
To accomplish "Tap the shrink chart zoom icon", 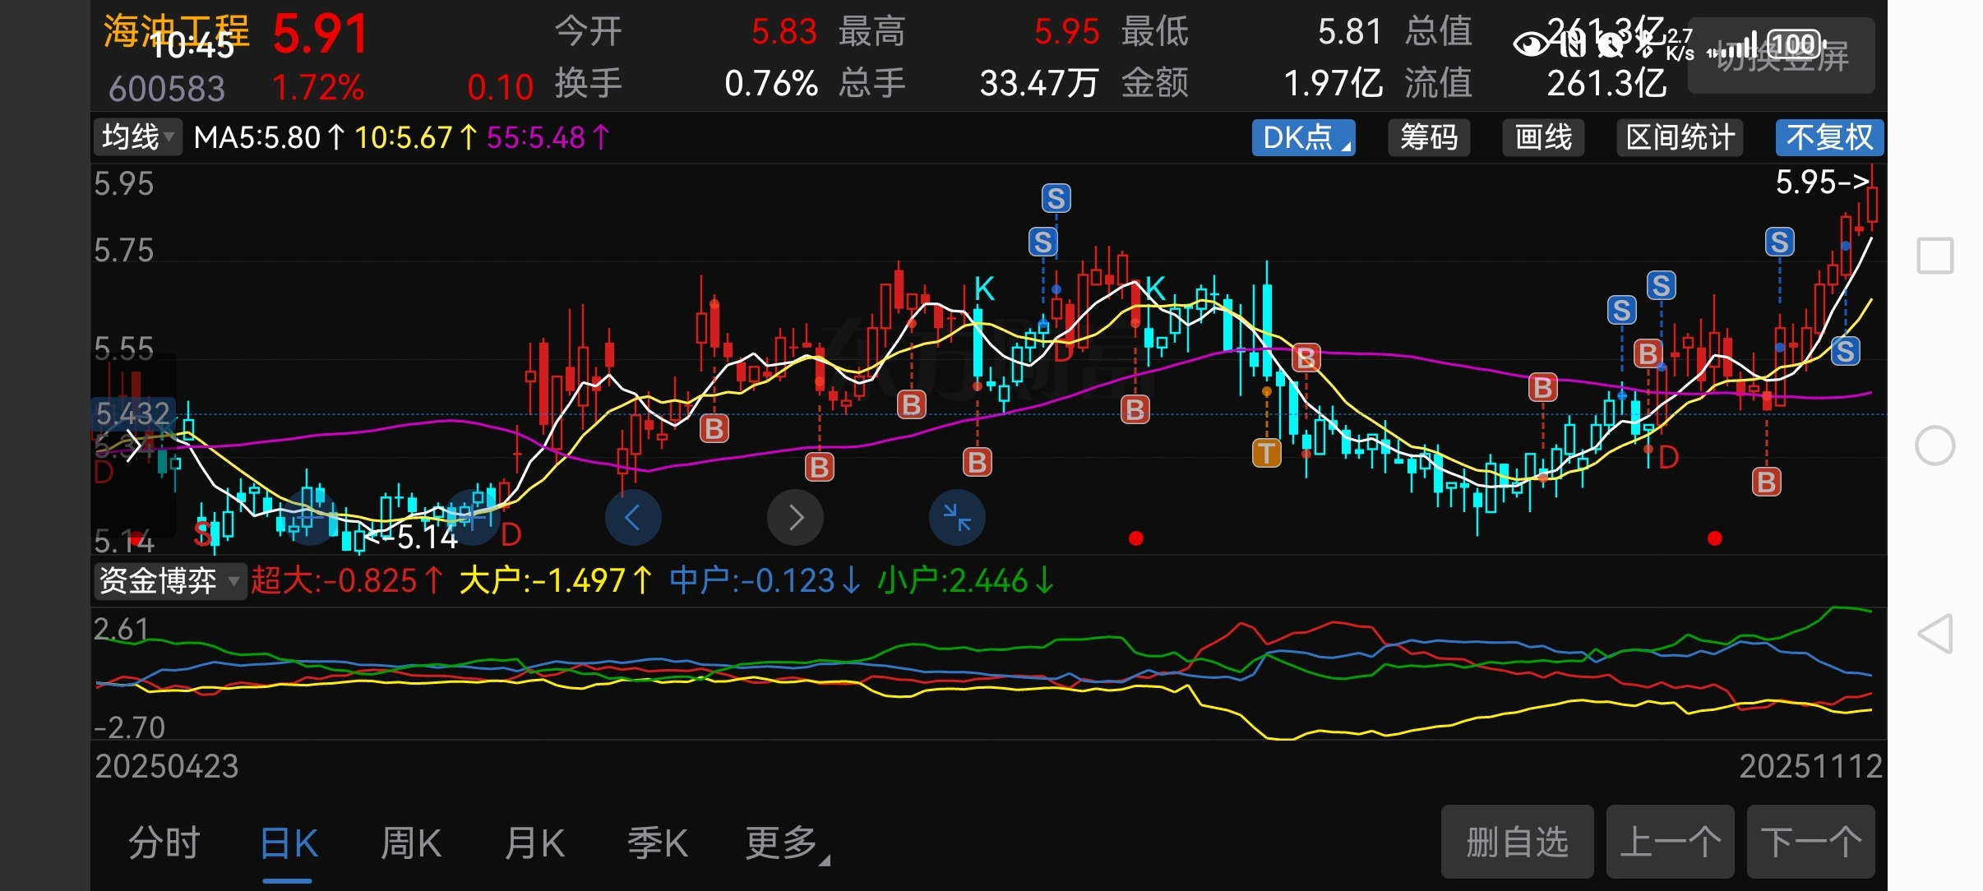I will point(957,518).
